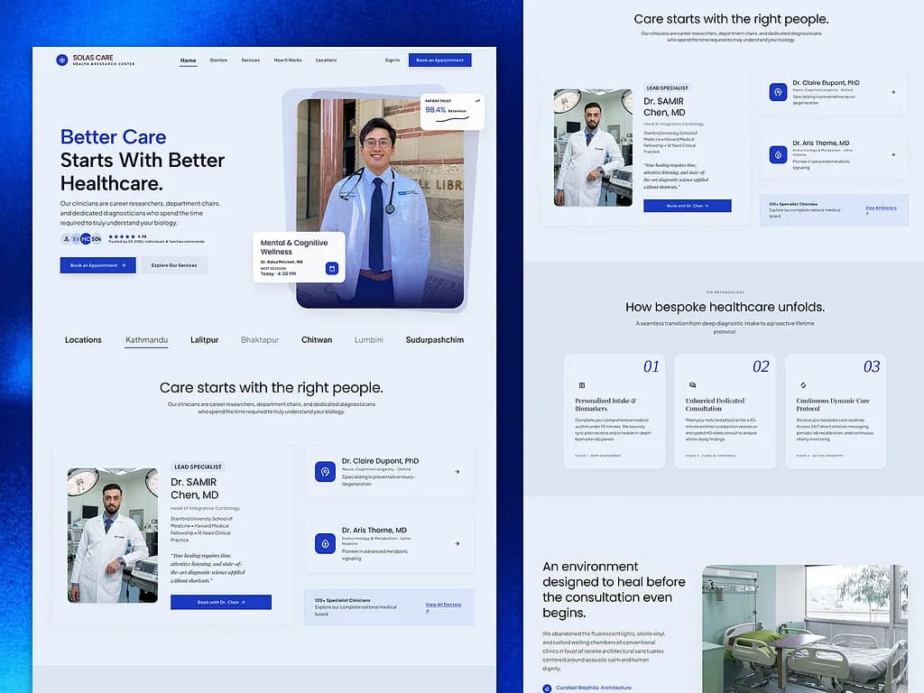Click Lead Specialist badge below the Locations tabs
Viewport: 924px width, 693px height.
tap(198, 467)
